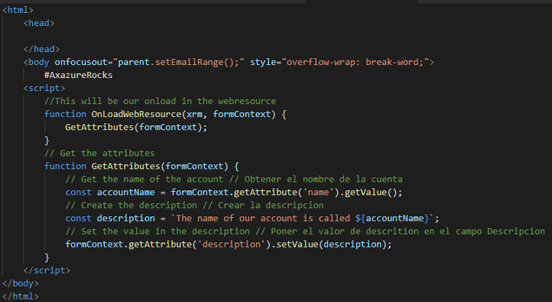Click the opening html tag

18,10
